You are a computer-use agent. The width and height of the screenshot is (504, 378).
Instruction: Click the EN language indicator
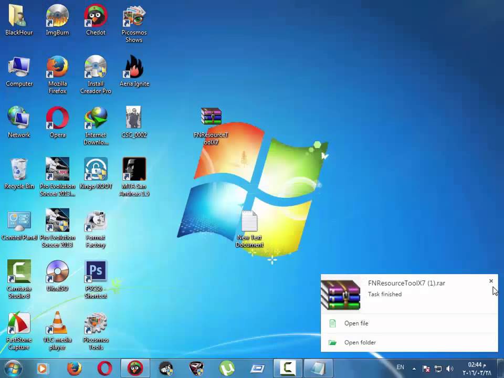coord(400,367)
